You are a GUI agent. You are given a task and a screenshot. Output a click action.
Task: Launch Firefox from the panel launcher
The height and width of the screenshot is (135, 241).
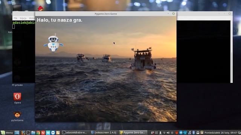(x=23, y=132)
